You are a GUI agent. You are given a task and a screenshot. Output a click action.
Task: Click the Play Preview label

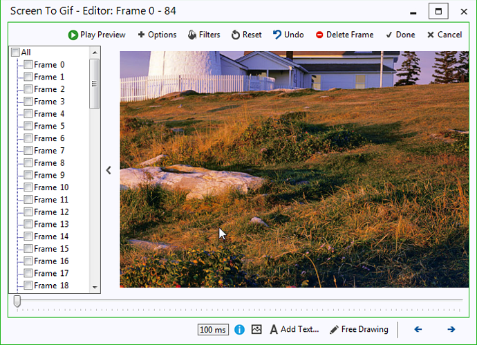[x=103, y=35]
